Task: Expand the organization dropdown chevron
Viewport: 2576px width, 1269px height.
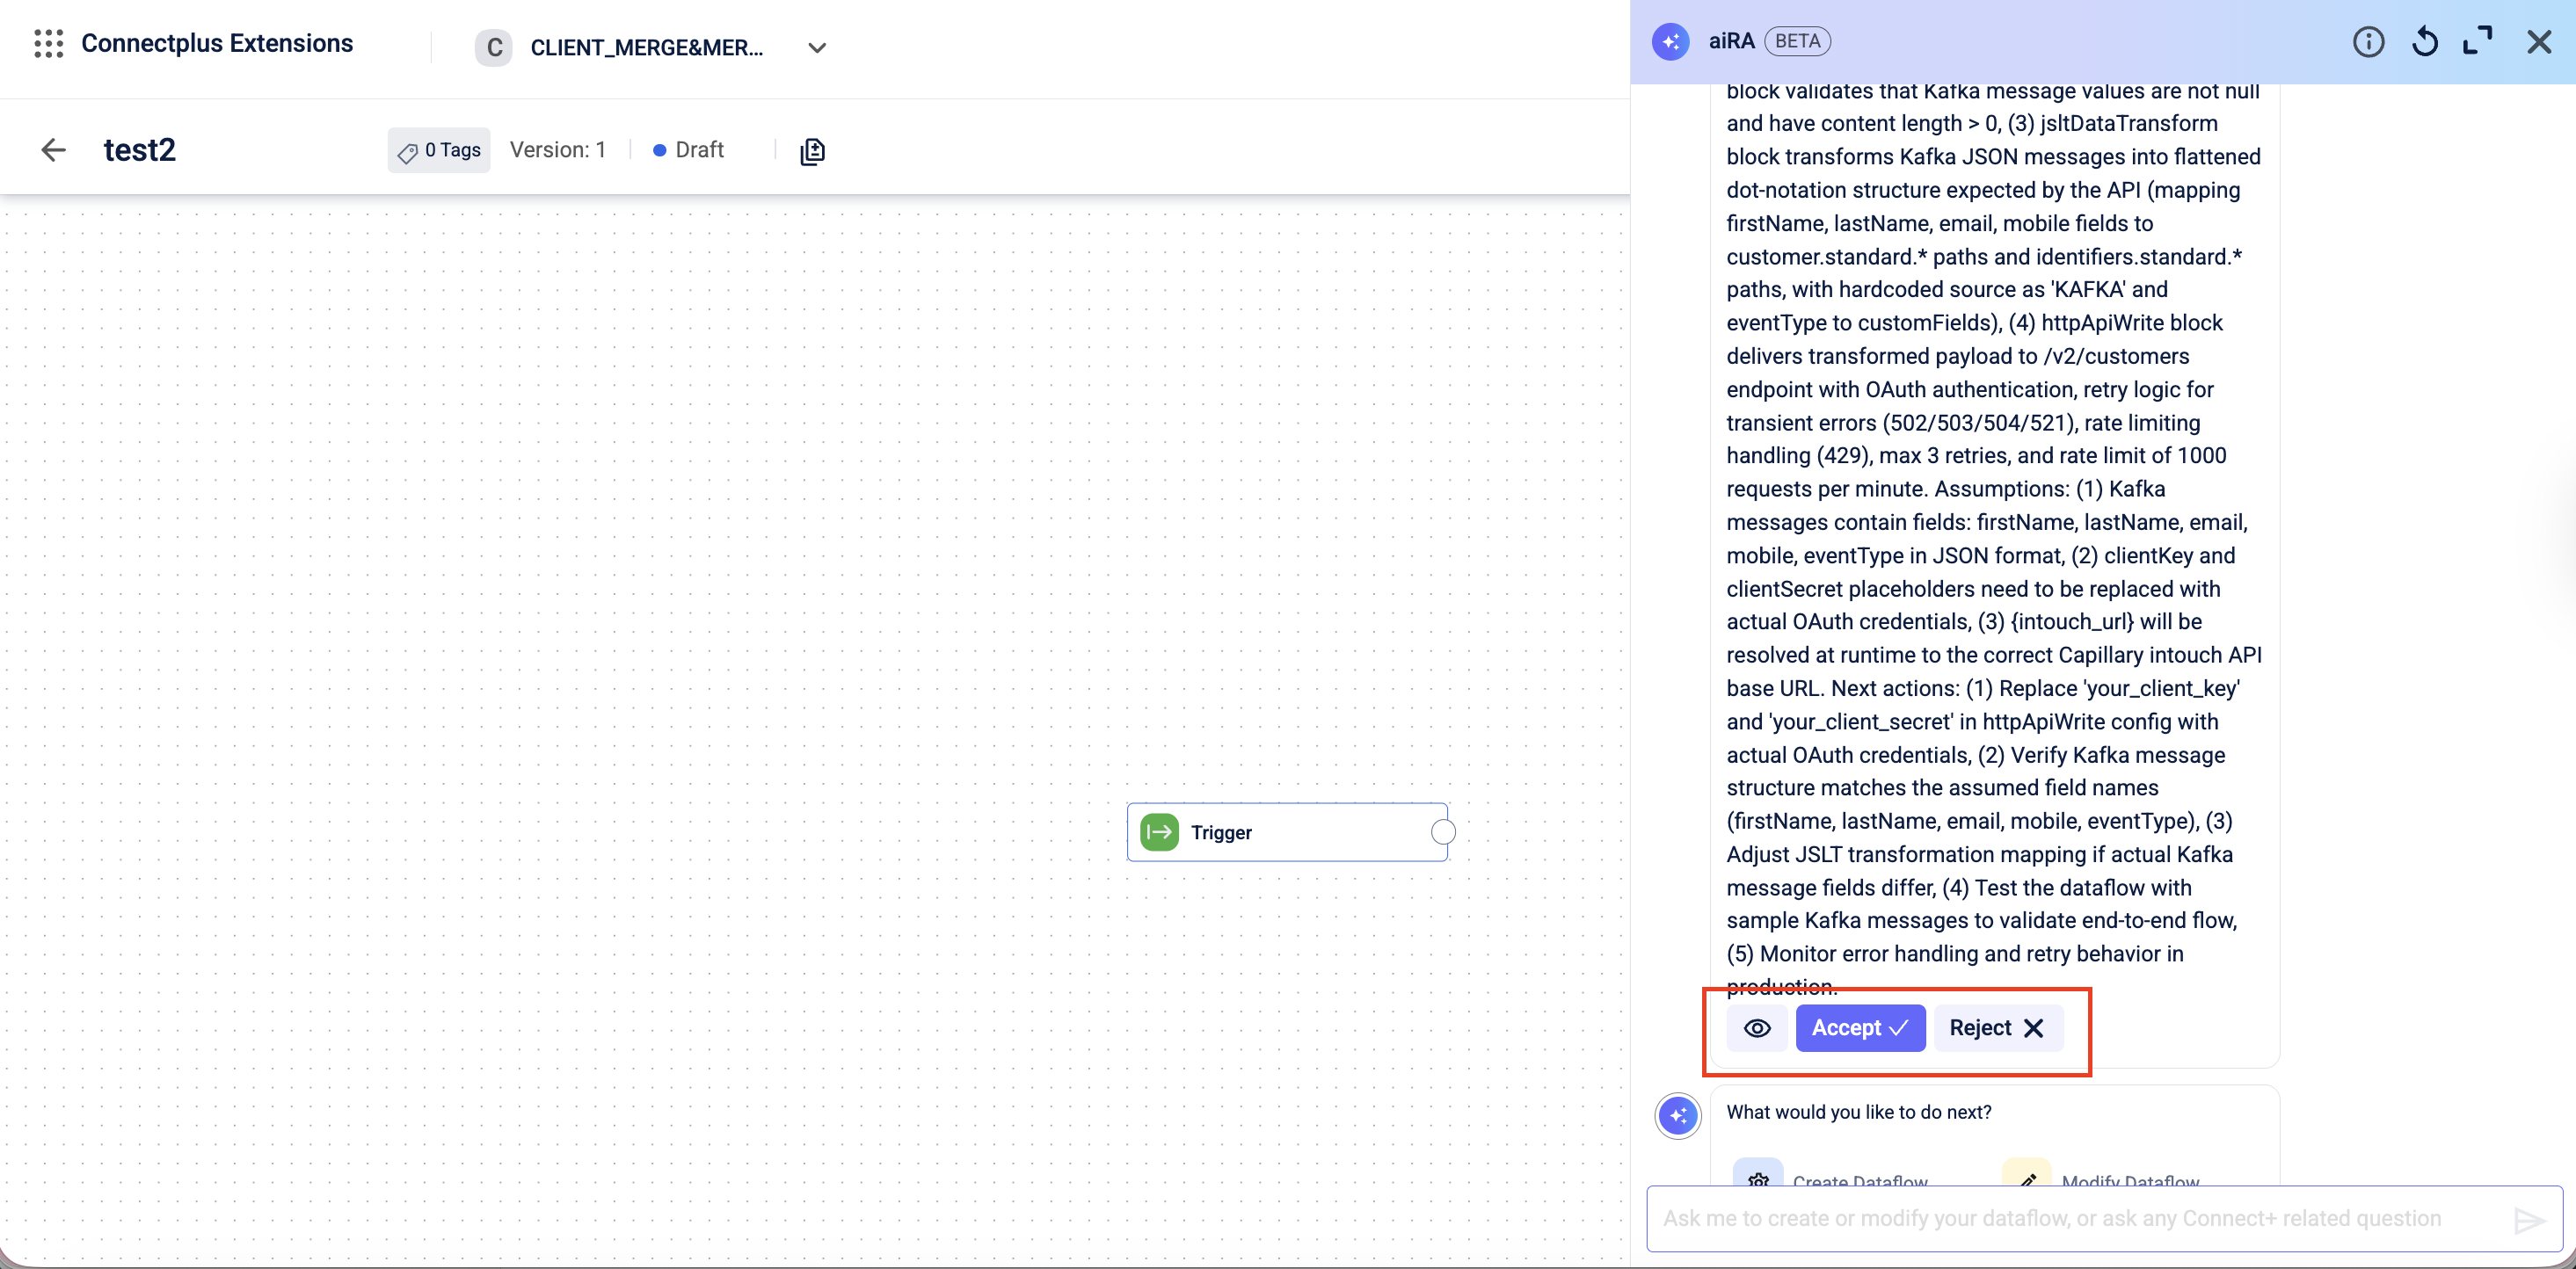Action: (x=817, y=48)
